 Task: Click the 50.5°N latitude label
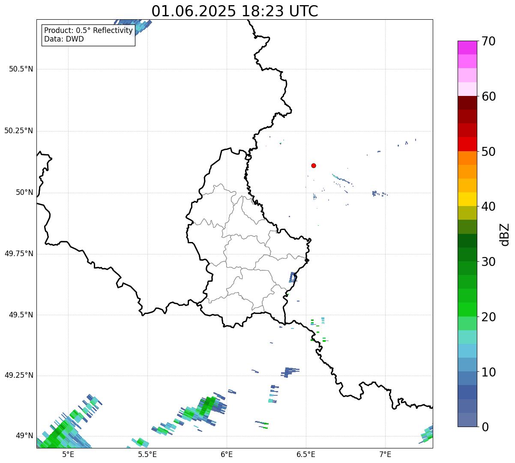21,69
